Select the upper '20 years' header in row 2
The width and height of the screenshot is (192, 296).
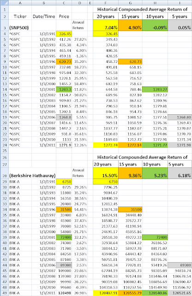(106, 17)
